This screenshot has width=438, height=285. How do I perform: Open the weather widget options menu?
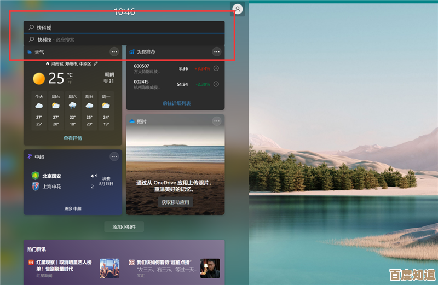point(114,51)
